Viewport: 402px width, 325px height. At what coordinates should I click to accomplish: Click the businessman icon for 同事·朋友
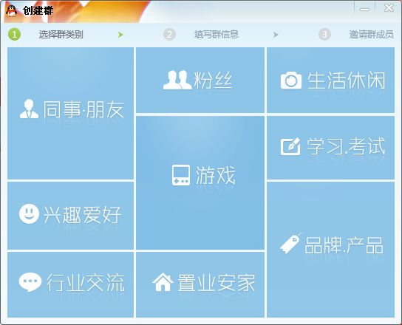(x=29, y=109)
